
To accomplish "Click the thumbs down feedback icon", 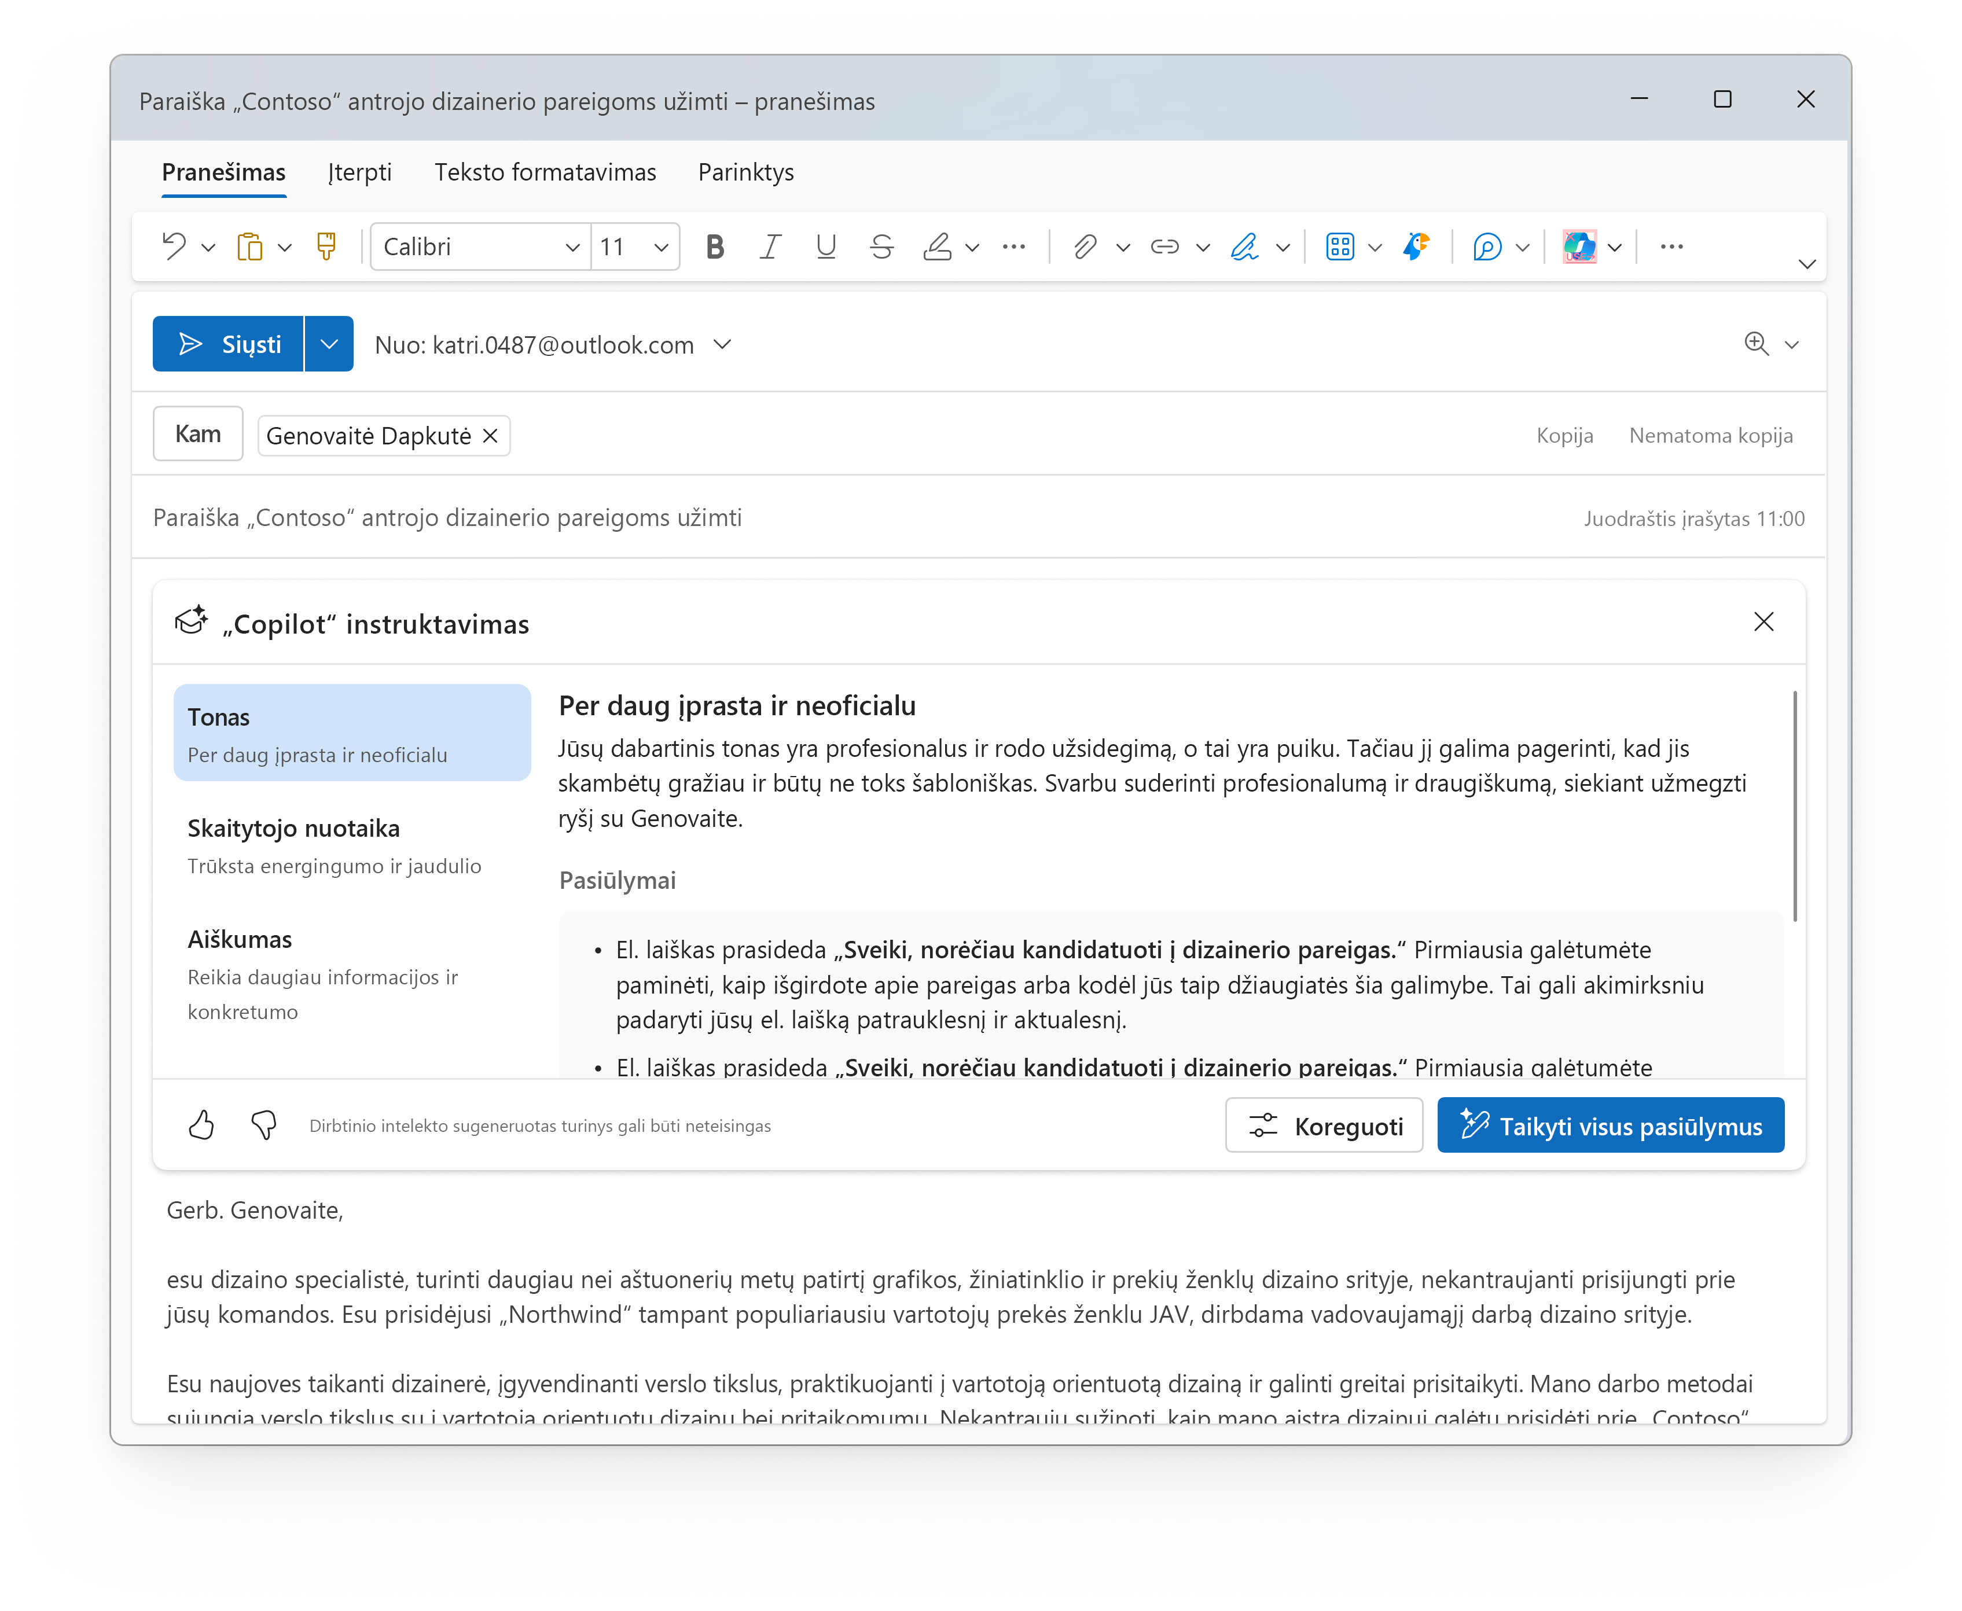I will tap(263, 1126).
